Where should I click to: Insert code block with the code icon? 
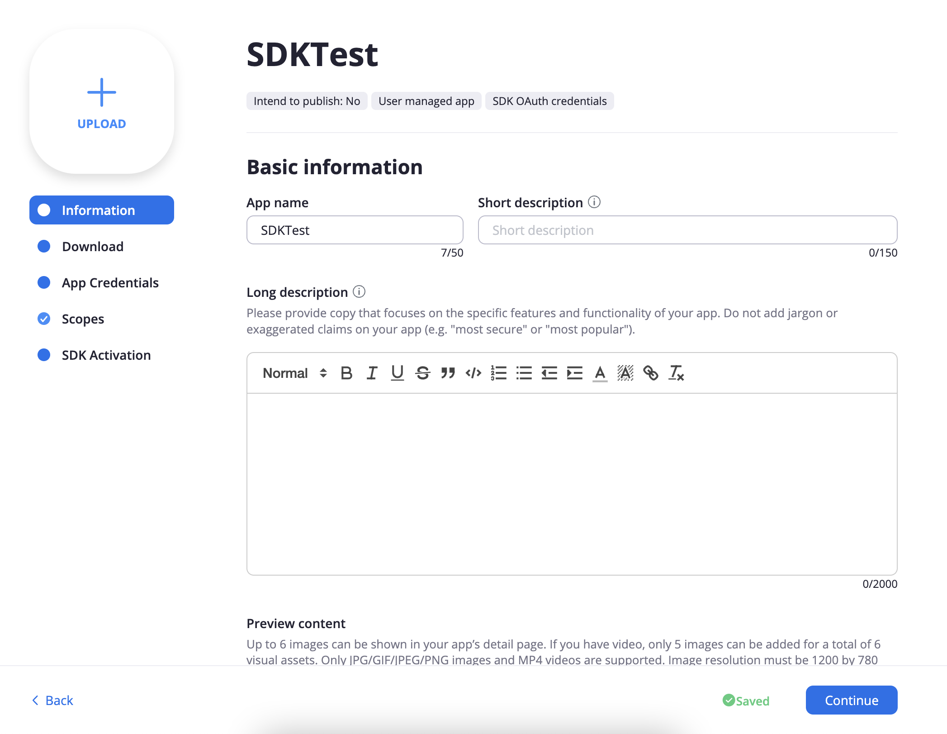coord(473,373)
